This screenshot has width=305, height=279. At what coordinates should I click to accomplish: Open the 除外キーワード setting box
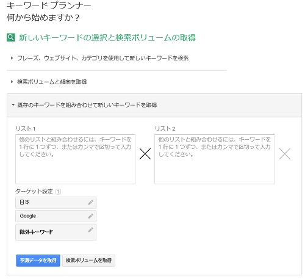tap(56, 232)
